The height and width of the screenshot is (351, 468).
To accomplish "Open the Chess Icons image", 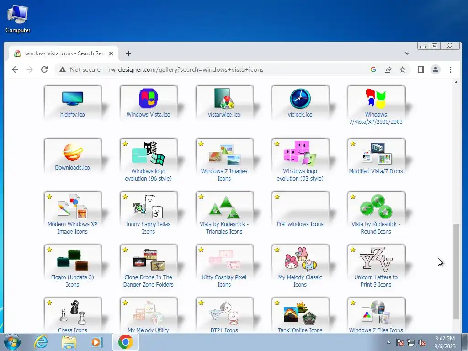I will coord(73,313).
